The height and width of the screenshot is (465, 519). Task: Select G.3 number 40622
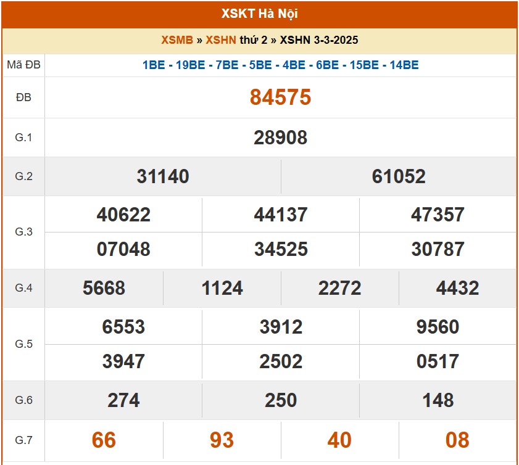(x=123, y=215)
